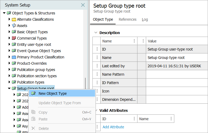Choose New Object Type from context menu
The image size is (208, 133).
53,93
